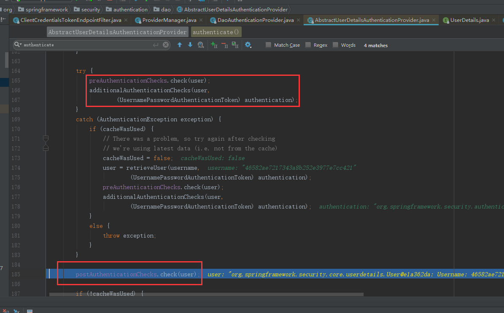Image resolution: width=504 pixels, height=313 pixels.
Task: Check the Words option in search bar
Action: [336, 45]
